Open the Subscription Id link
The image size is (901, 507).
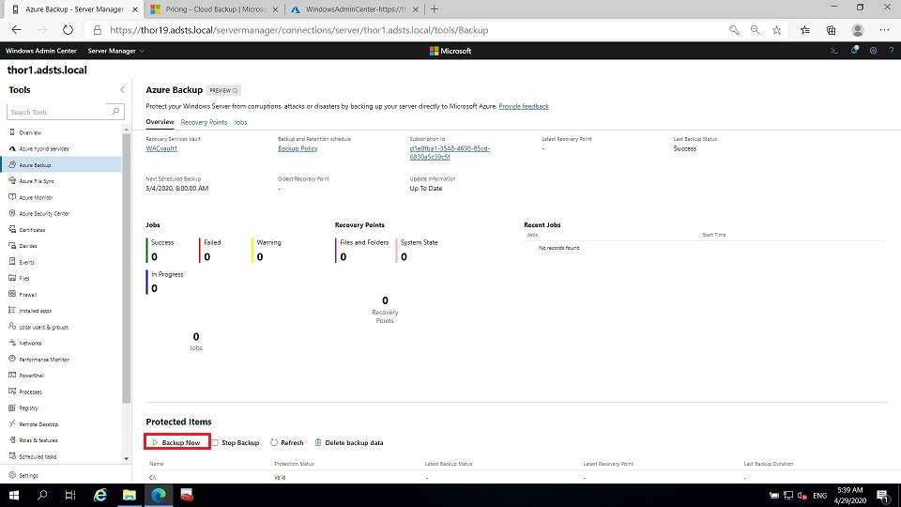[x=450, y=152]
